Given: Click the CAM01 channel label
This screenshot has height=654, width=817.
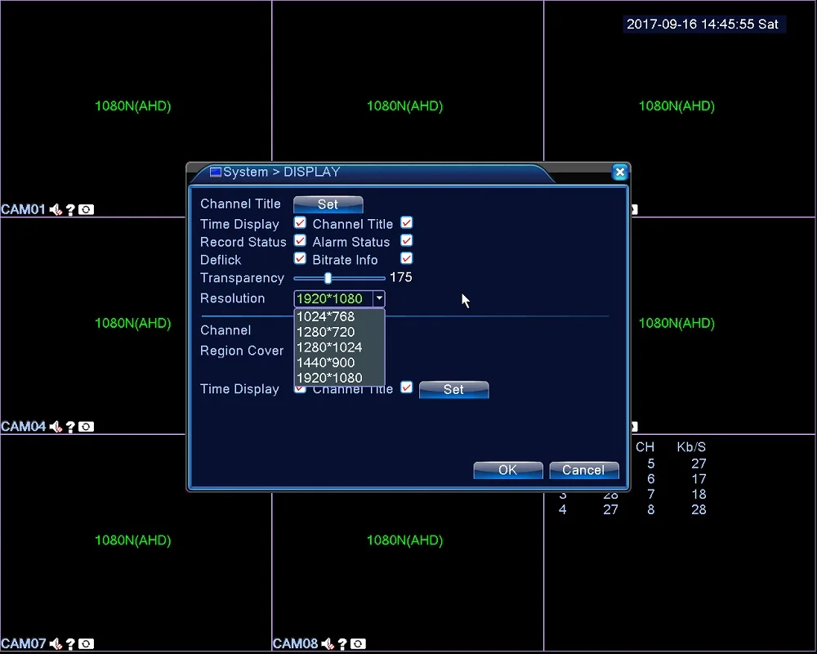Looking at the screenshot, I should 24,209.
